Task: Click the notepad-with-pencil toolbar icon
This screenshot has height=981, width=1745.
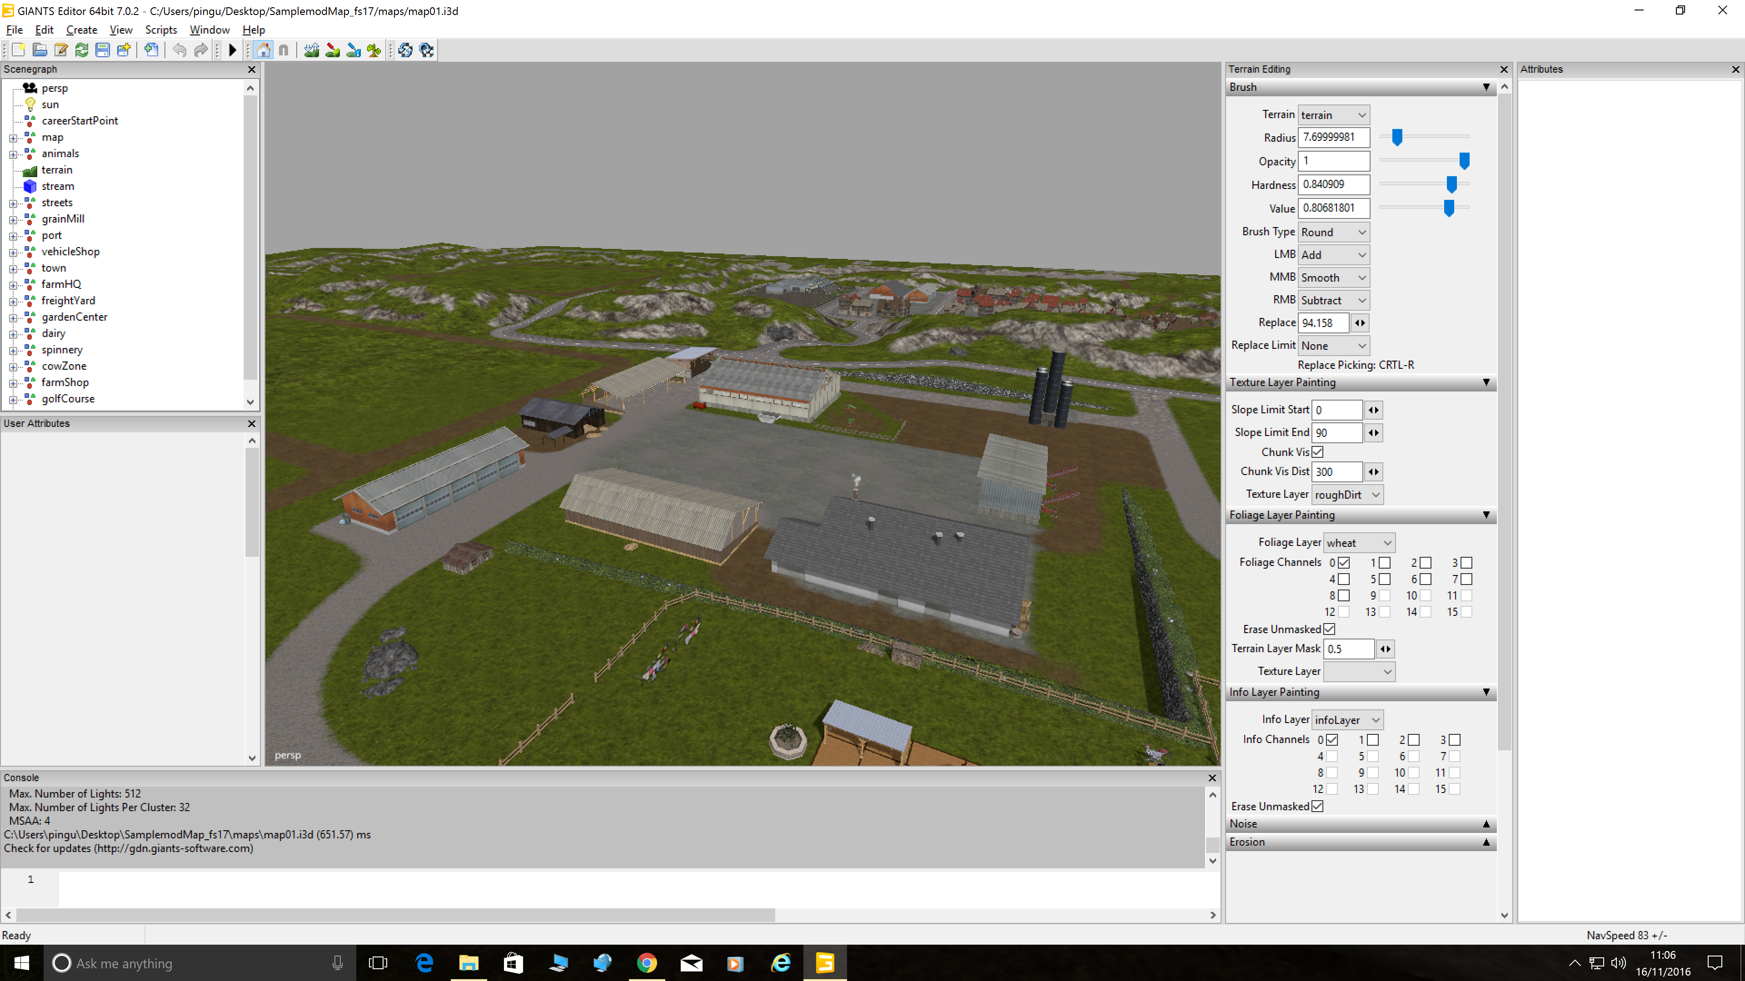Action: (x=61, y=50)
